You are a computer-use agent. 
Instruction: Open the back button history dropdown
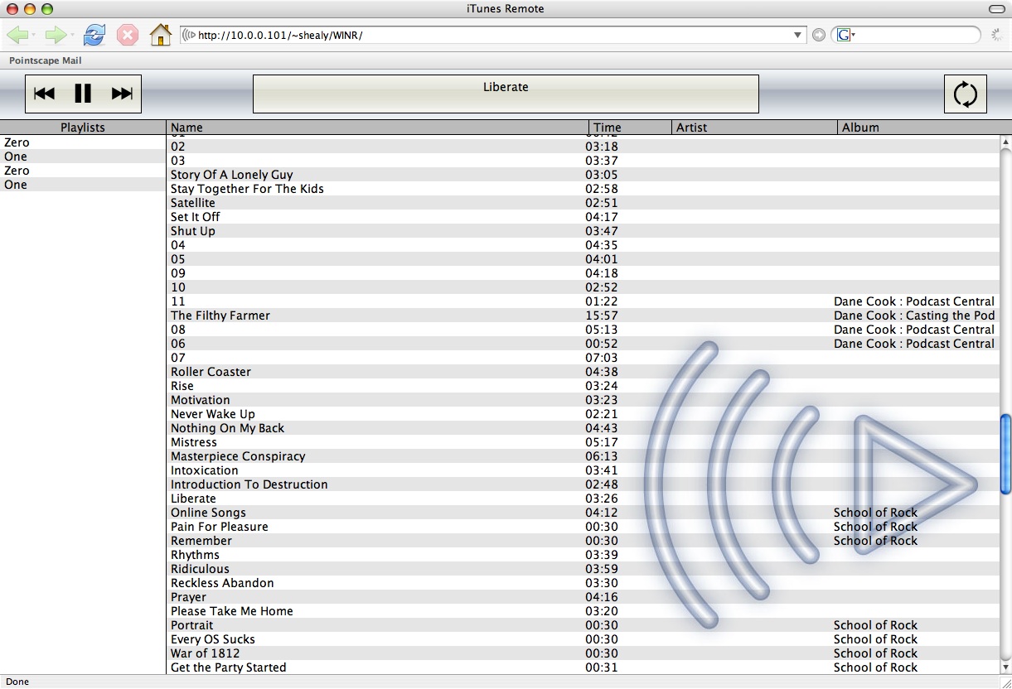coord(34,35)
